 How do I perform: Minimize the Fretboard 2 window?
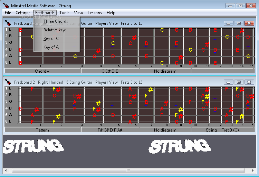click(x=229, y=82)
